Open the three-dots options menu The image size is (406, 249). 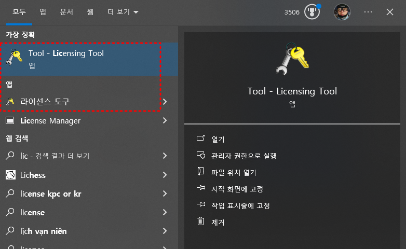tap(368, 12)
